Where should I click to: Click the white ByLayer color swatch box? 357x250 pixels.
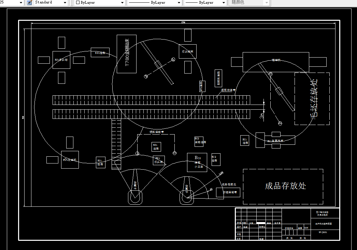(78, 2)
